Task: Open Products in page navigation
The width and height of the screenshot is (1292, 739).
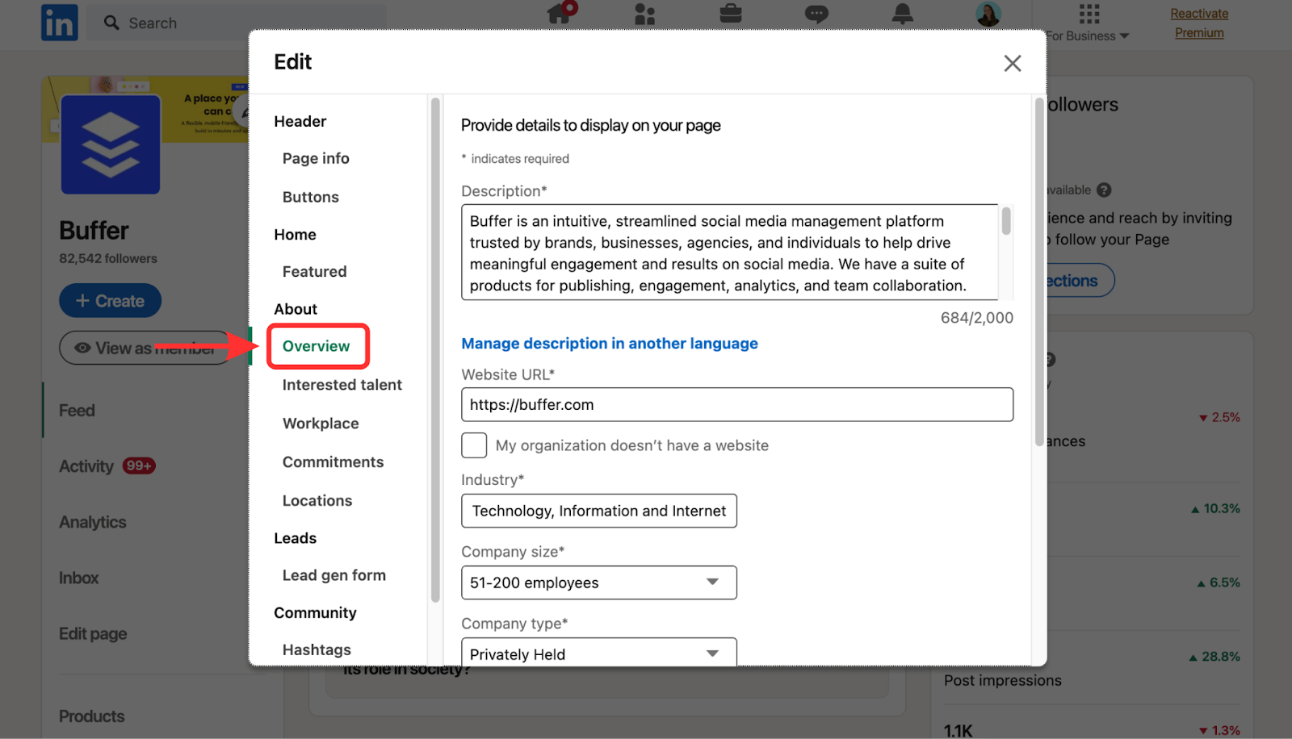Action: (92, 716)
